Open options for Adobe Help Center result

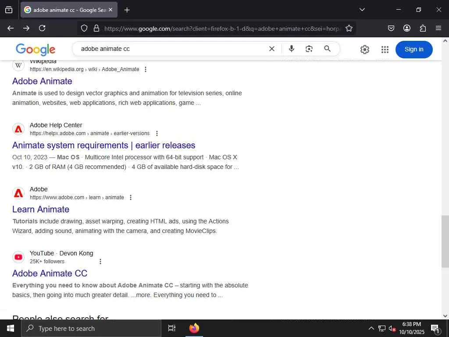(157, 133)
